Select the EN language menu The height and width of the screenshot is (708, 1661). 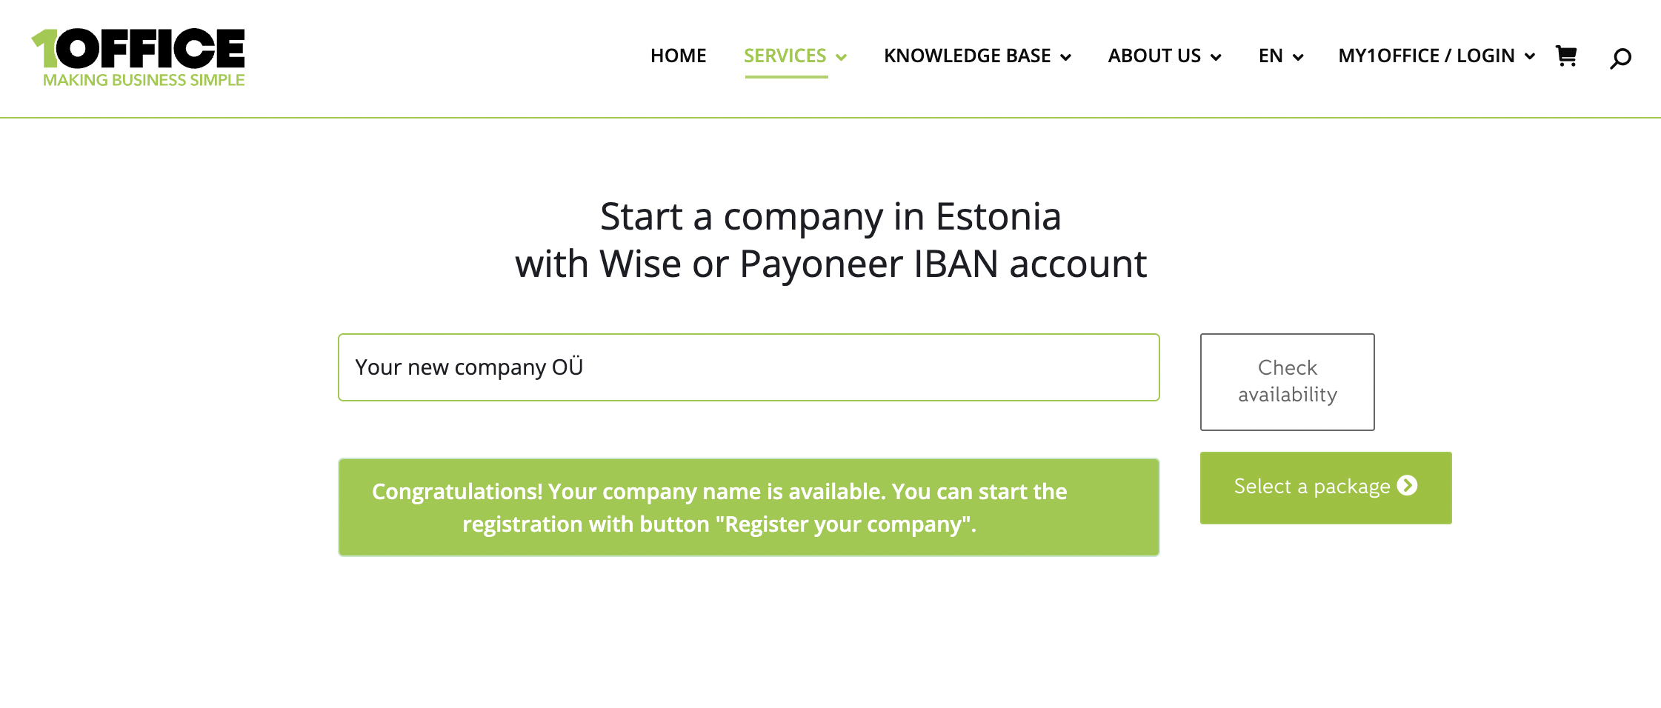point(1271,56)
